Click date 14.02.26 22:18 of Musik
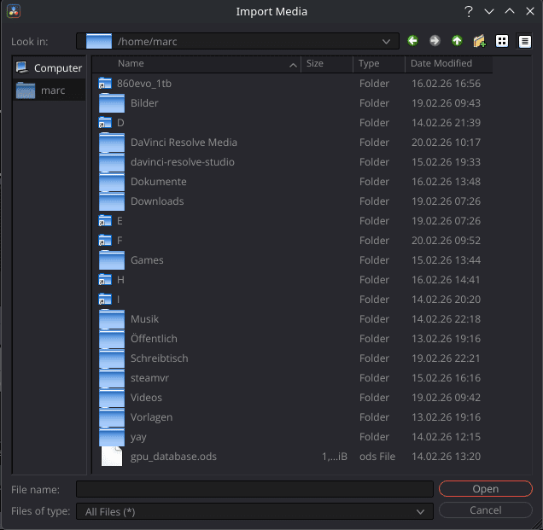Screen dimensions: 543x530 (446, 319)
